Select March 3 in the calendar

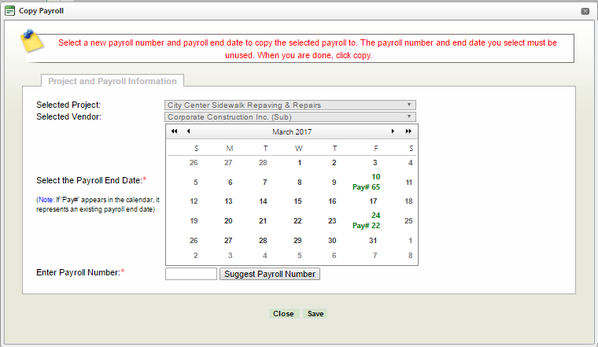click(x=375, y=163)
